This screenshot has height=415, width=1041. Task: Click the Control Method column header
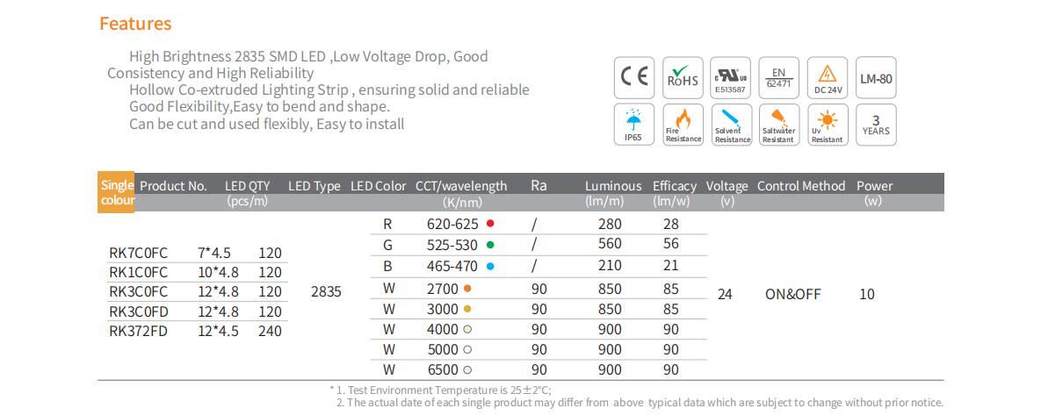800,186
